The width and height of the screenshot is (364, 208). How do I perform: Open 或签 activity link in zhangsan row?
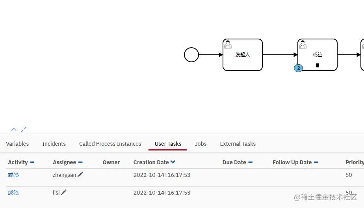click(13, 175)
